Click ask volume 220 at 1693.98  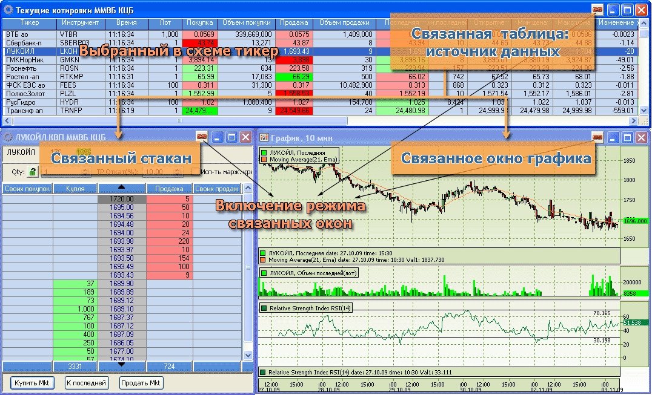pyautogui.click(x=169, y=241)
